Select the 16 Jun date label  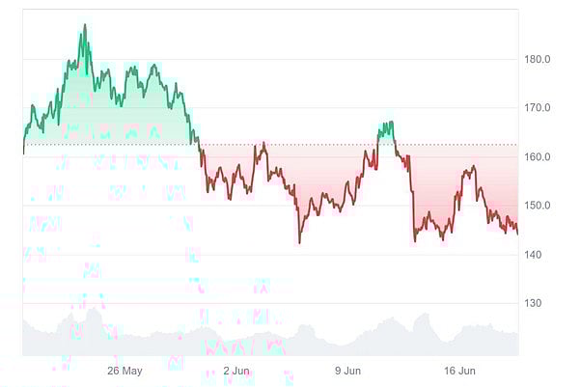click(x=459, y=371)
